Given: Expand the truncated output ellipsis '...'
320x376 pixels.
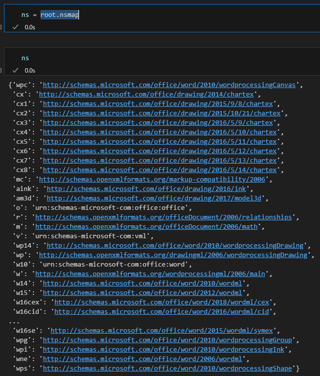Looking at the screenshot, I should pyautogui.click(x=14, y=322).
